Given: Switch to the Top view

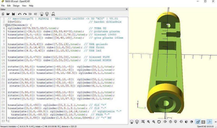Looking at the screenshot, I should pyautogui.click(x=171, y=122).
